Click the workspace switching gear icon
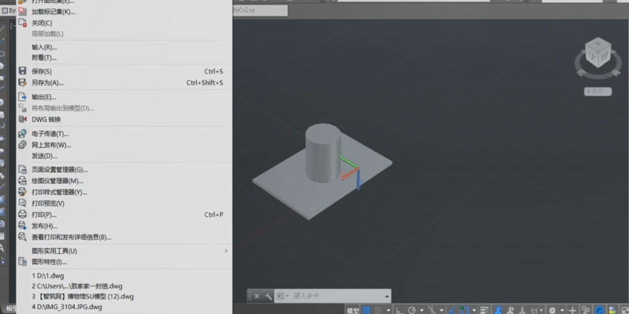The height and width of the screenshot is (314, 629). pyautogui.click(x=552, y=311)
